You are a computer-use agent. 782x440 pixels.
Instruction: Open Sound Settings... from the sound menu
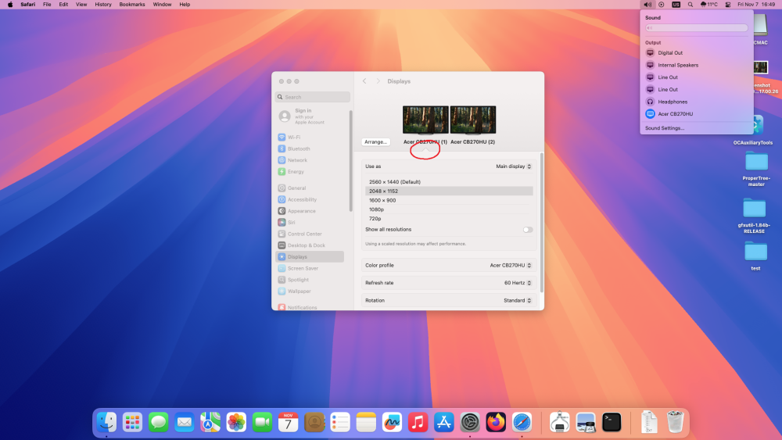pos(664,128)
